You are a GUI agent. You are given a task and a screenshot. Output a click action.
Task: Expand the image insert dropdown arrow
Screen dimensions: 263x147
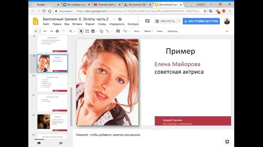tap(97, 31)
